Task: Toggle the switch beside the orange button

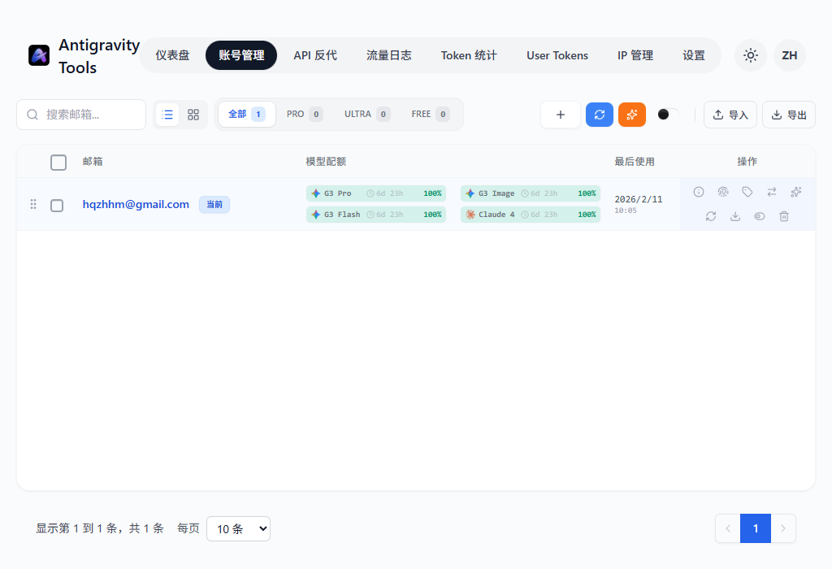Action: click(668, 114)
